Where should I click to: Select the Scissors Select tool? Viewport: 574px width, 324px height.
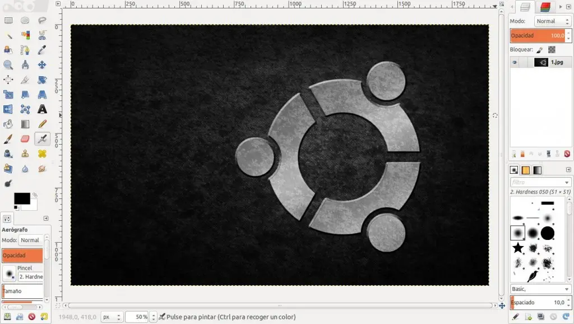[42, 35]
